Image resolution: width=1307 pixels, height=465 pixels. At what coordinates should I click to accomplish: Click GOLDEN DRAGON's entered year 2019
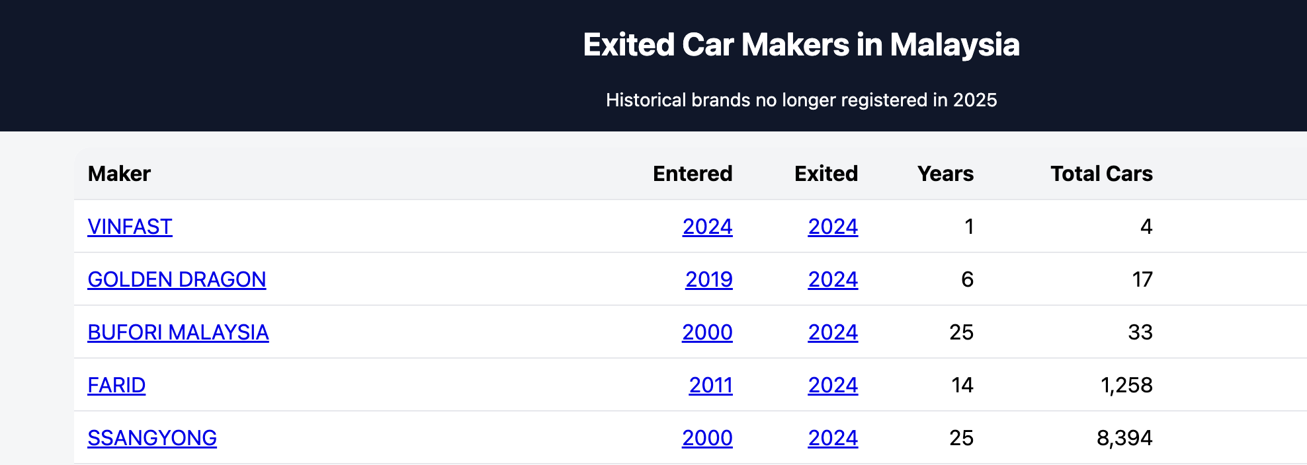coord(708,279)
